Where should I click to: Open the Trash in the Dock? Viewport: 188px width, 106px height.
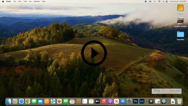pos(179,101)
